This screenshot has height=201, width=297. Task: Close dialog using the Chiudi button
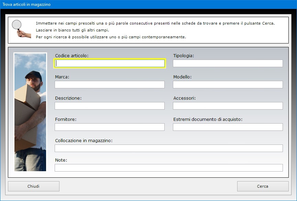point(34,186)
